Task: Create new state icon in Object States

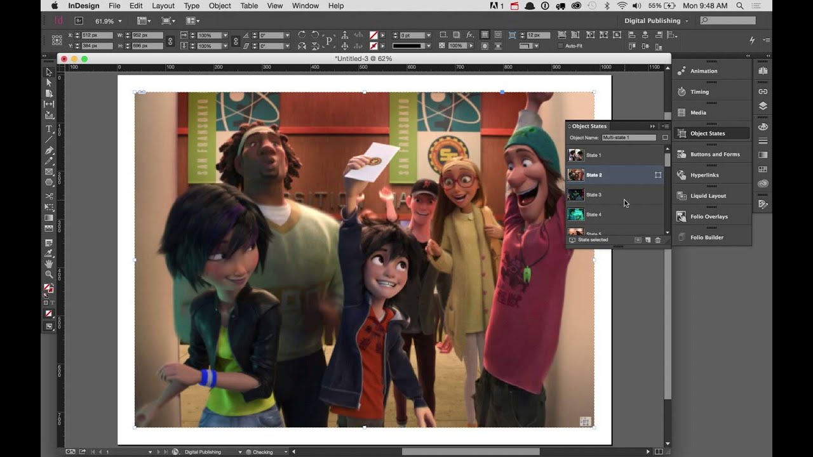Action: point(648,240)
